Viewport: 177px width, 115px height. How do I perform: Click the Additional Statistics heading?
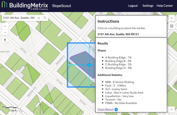(110, 75)
